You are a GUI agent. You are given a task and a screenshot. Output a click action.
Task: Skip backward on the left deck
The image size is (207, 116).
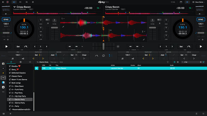point(70,46)
